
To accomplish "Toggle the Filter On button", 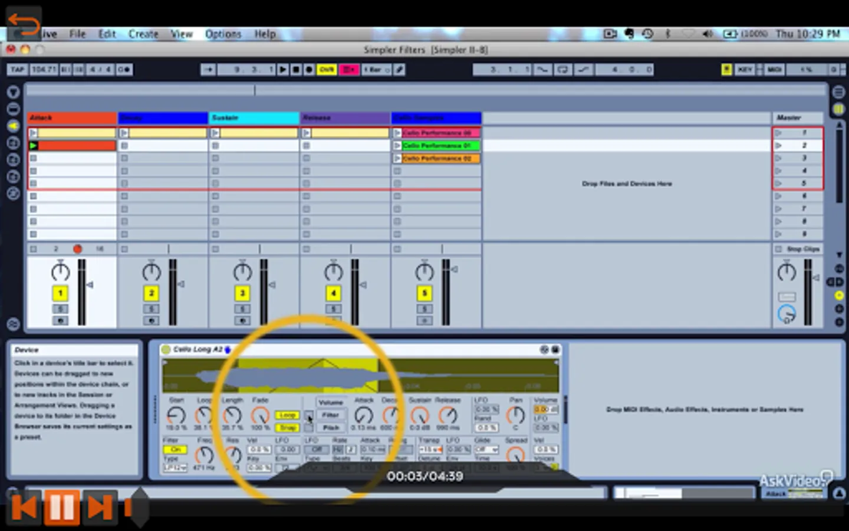I will point(175,450).
